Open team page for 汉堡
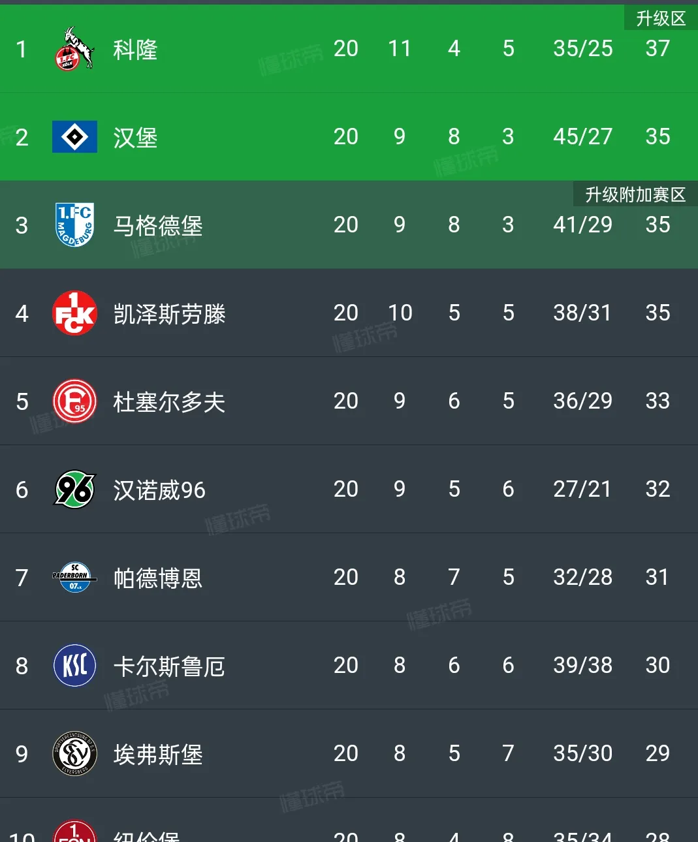Image resolution: width=698 pixels, height=842 pixels. pos(135,138)
